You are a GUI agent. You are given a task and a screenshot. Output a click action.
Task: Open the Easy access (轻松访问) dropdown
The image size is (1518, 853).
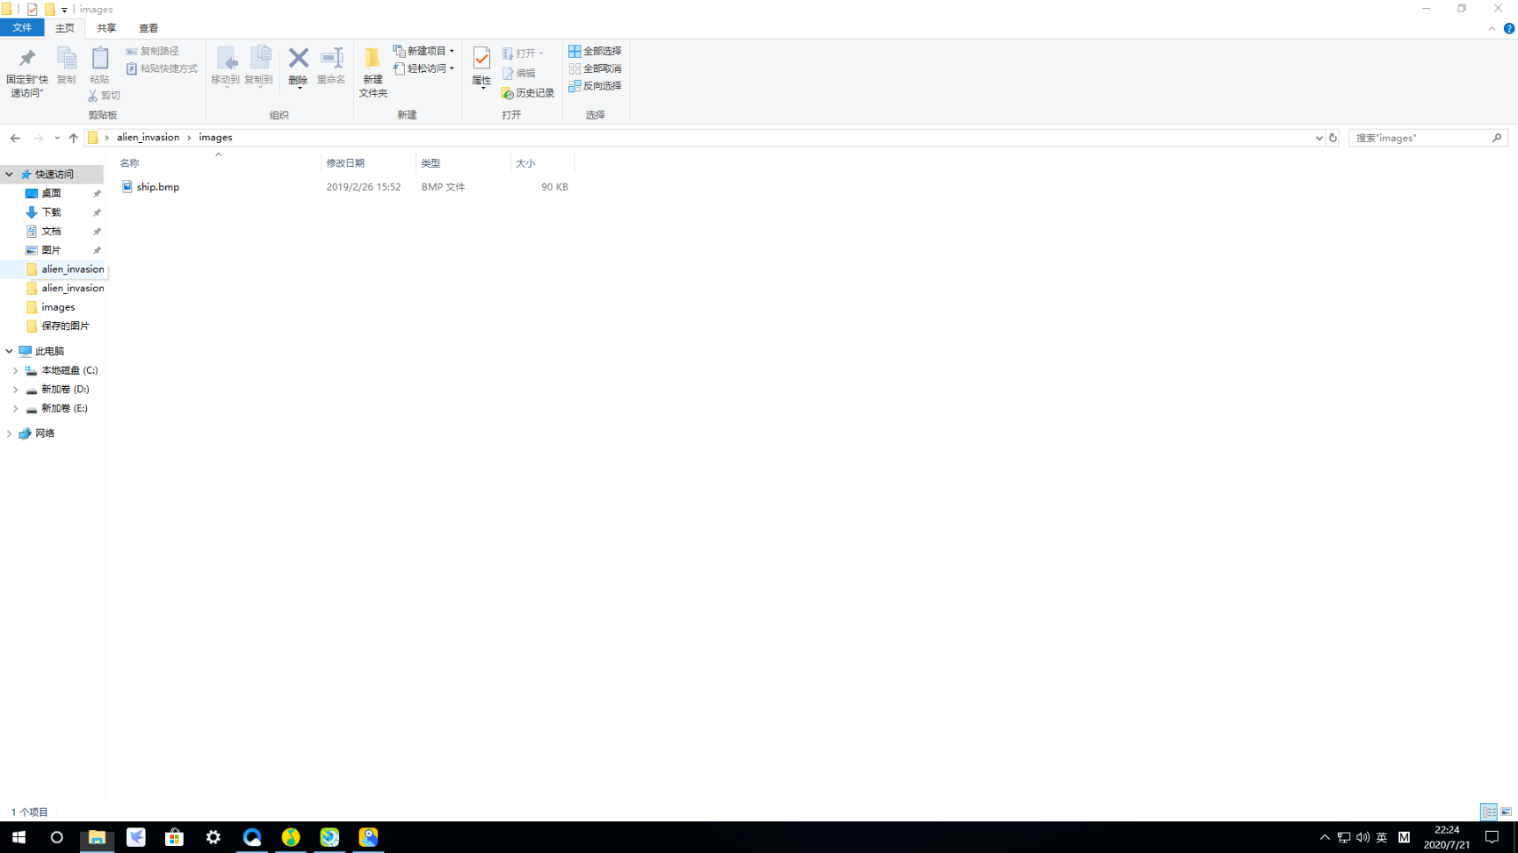pos(423,68)
